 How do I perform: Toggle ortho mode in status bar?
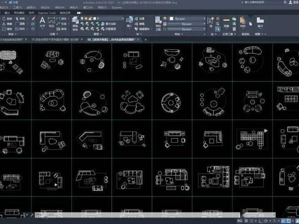tap(260, 221)
